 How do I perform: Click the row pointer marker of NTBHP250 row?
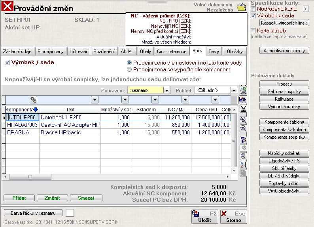[4, 118]
